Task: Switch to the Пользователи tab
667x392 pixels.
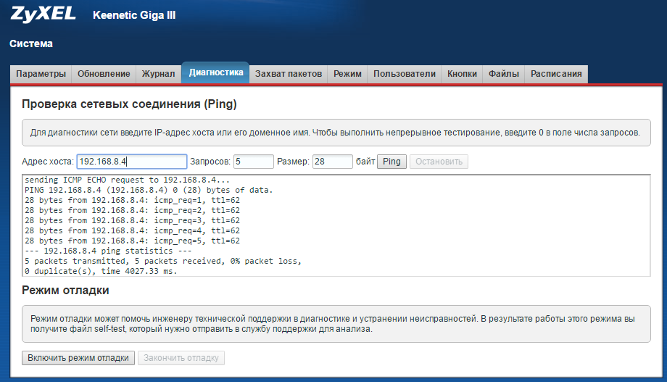Action: [404, 74]
